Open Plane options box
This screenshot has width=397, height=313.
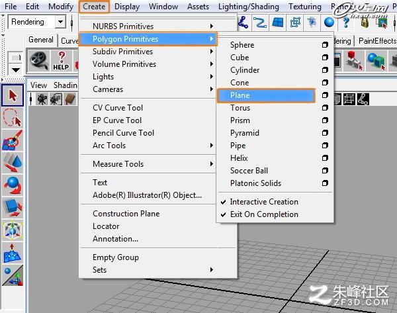325,95
